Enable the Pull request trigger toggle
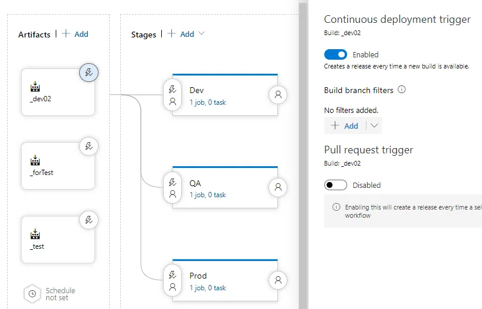The width and height of the screenshot is (482, 309). click(x=336, y=185)
